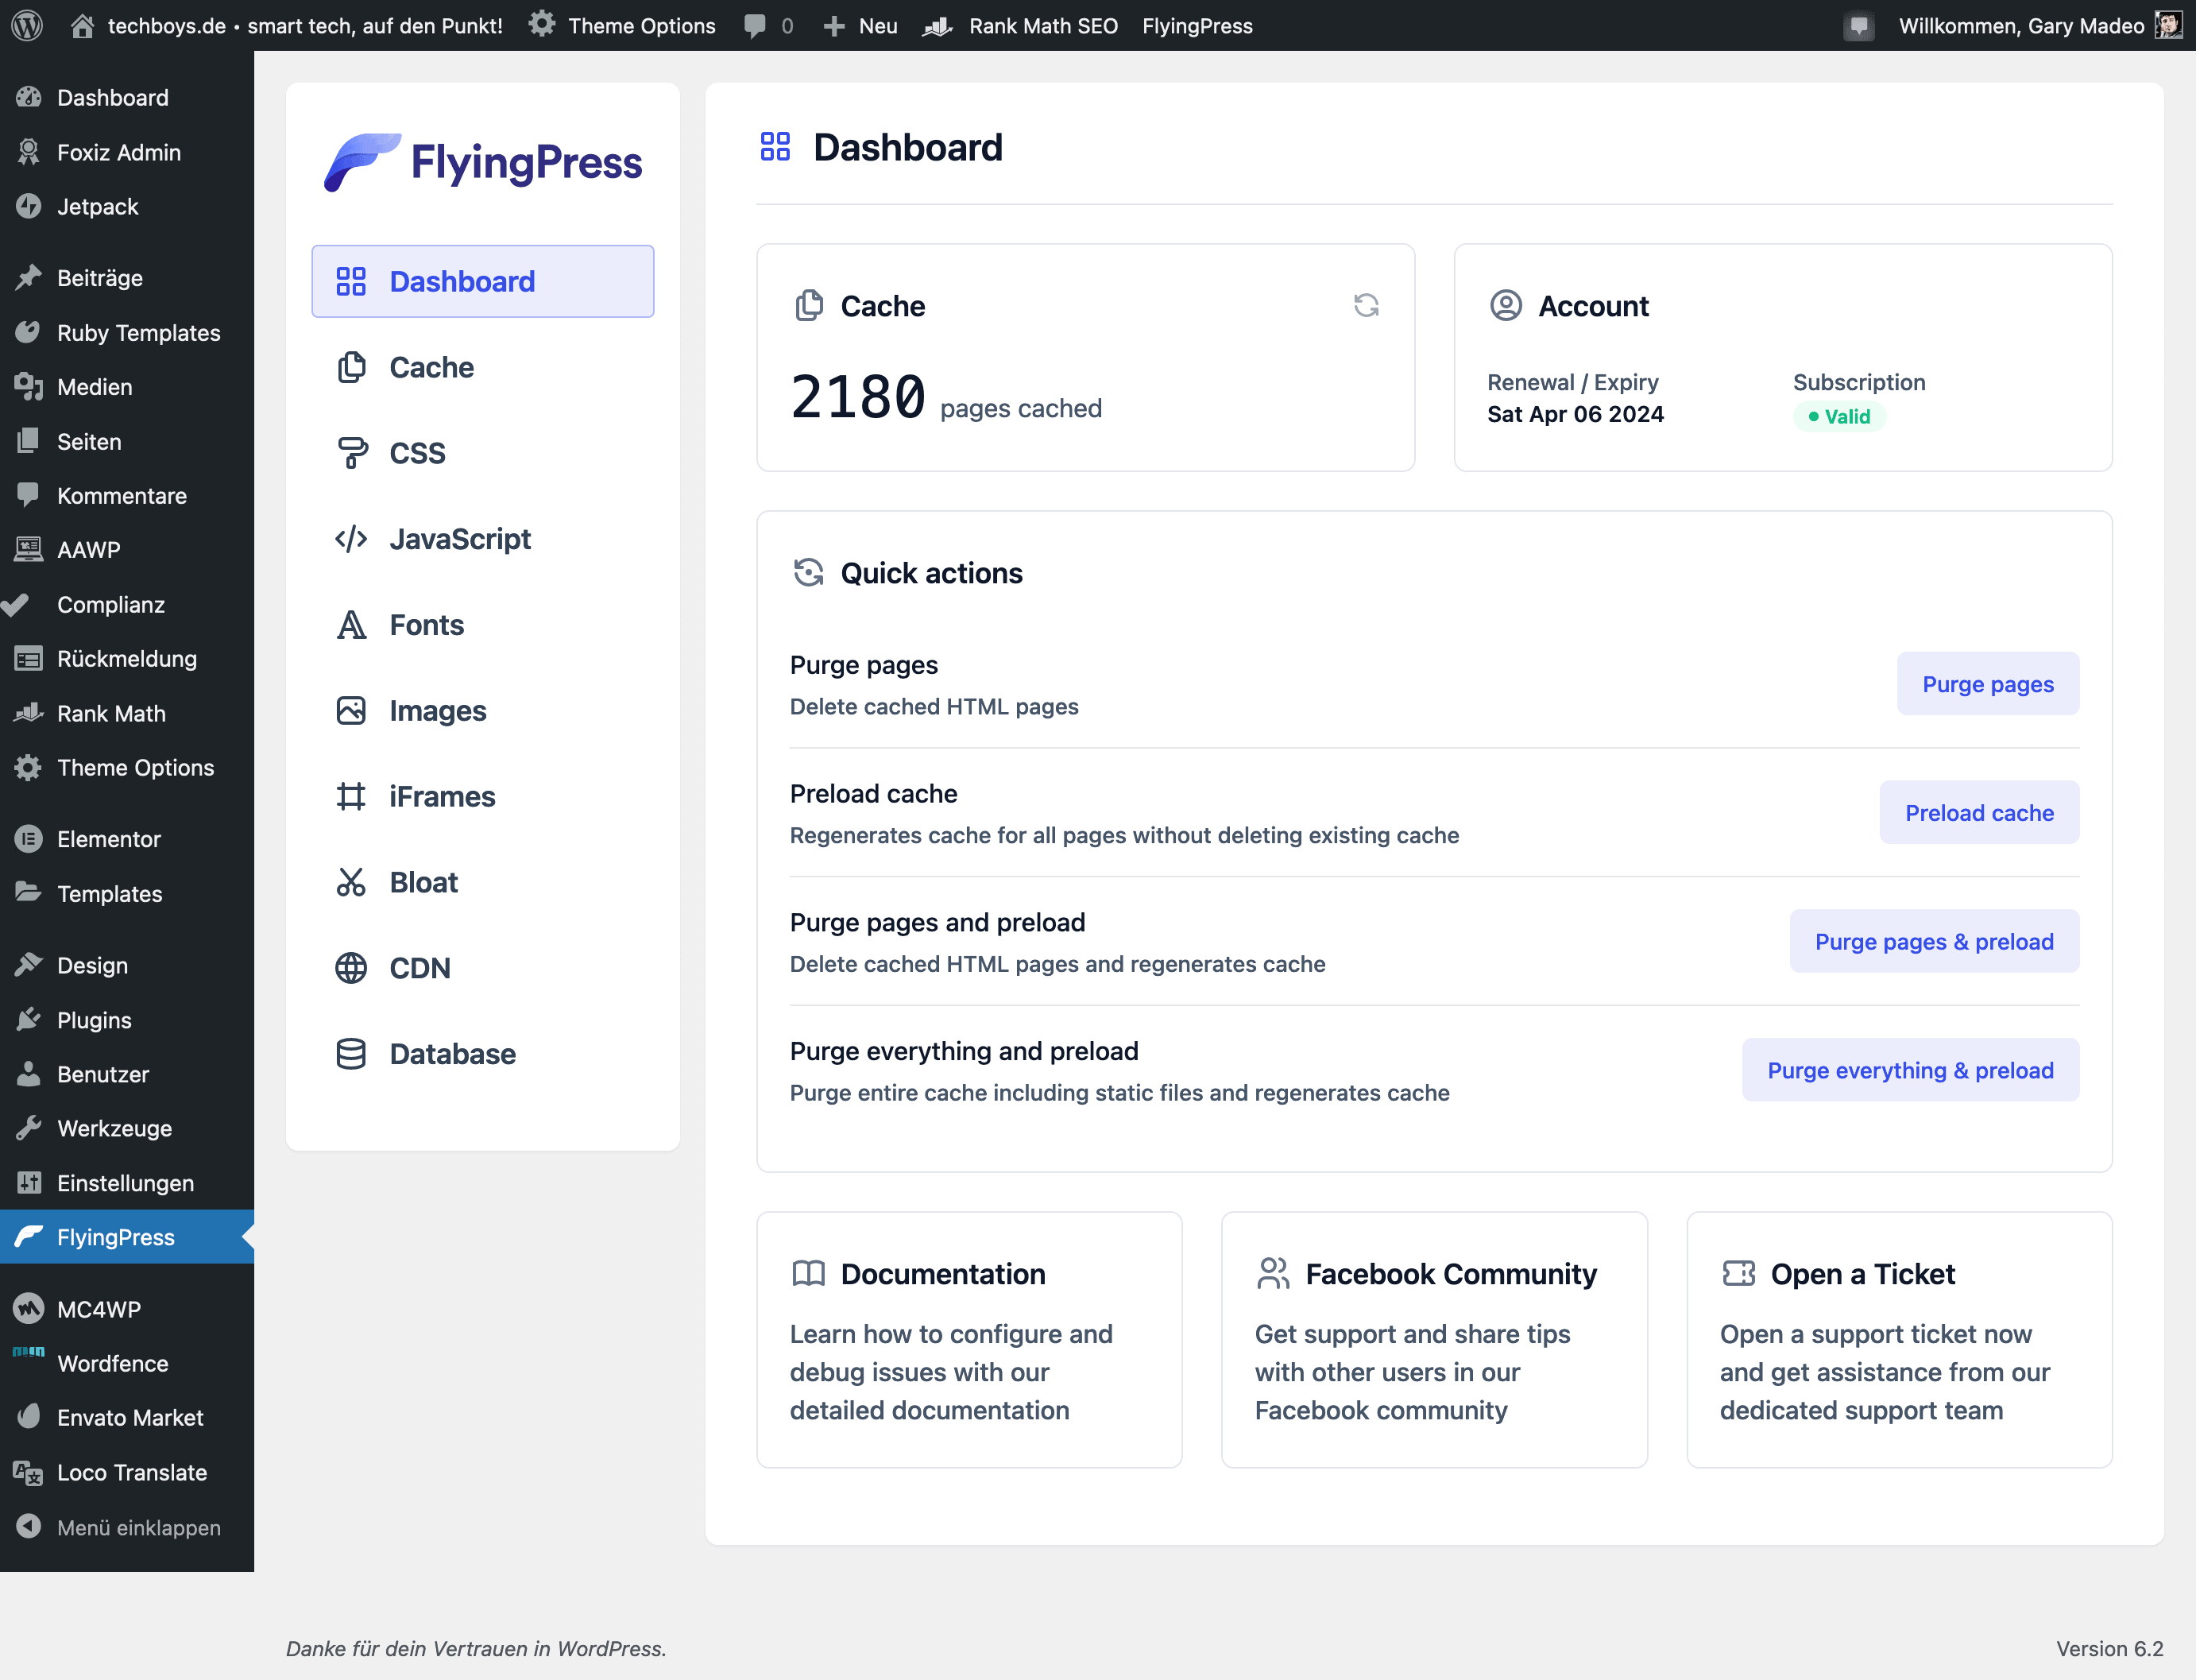Open the Open a Ticket card
Viewport: 2196px width, 1680px height.
tap(1899, 1340)
